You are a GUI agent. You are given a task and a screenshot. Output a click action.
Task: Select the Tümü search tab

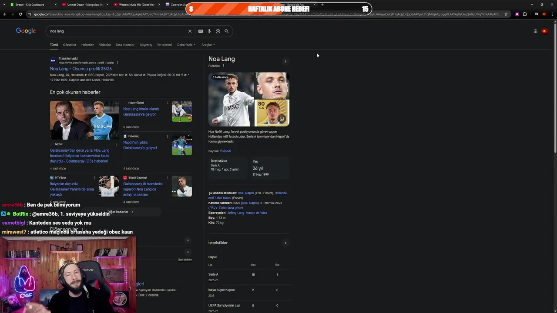(x=54, y=45)
